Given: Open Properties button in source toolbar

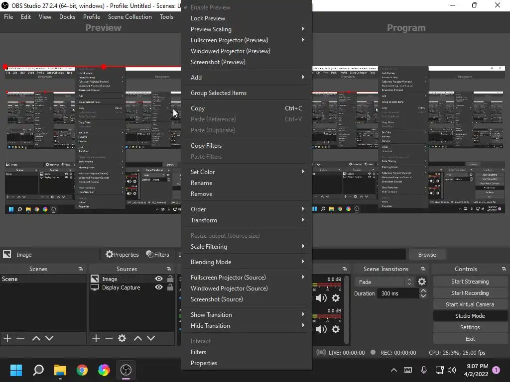Looking at the screenshot, I should (123, 254).
